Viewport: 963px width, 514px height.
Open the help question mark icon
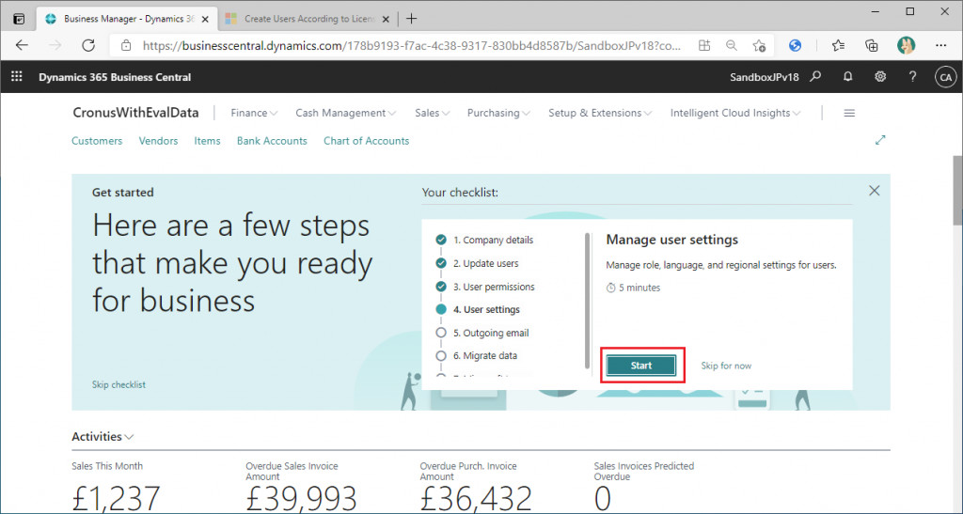pos(912,77)
